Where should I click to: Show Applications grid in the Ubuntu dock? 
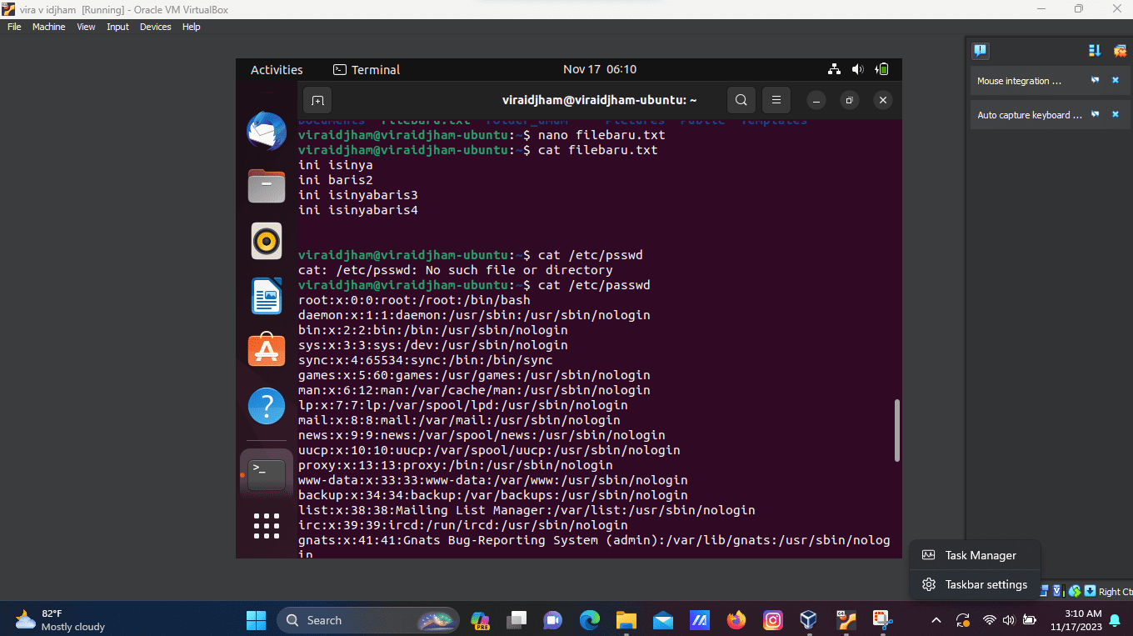tap(267, 527)
